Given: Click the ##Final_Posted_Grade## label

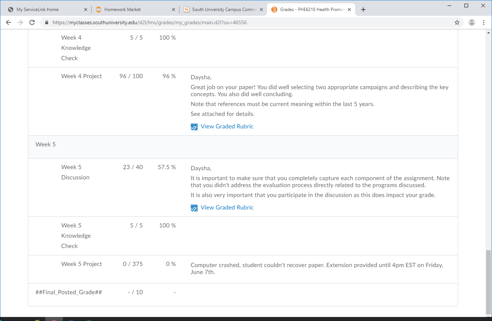Looking at the screenshot, I should coord(69,292).
